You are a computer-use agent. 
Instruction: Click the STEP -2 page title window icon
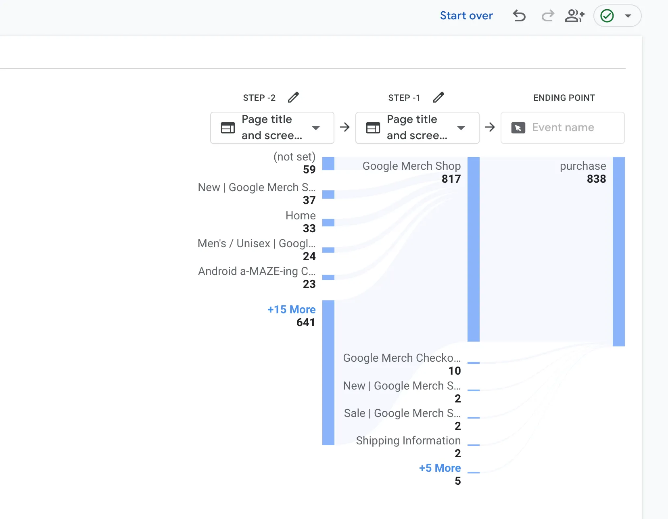coord(228,128)
